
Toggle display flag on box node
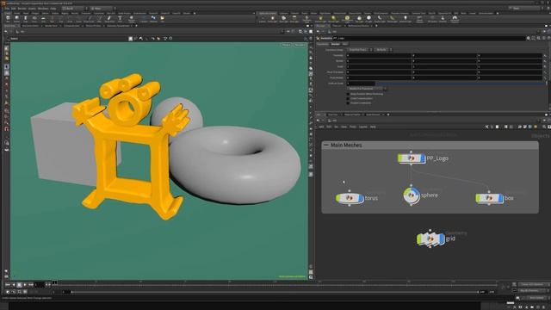[501, 198]
